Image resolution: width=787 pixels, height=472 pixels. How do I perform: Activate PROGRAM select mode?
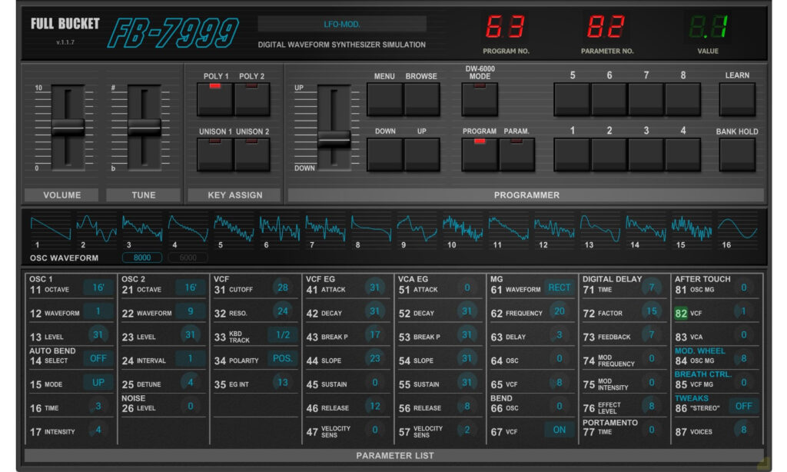480,155
